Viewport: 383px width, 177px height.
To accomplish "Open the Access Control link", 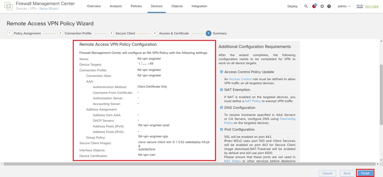I will 240,79.
